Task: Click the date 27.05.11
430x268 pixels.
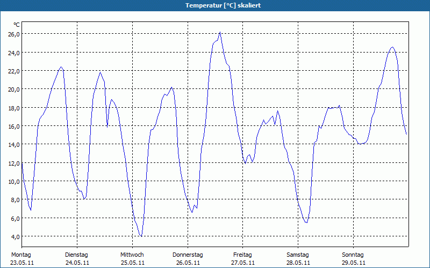Action: (243, 263)
